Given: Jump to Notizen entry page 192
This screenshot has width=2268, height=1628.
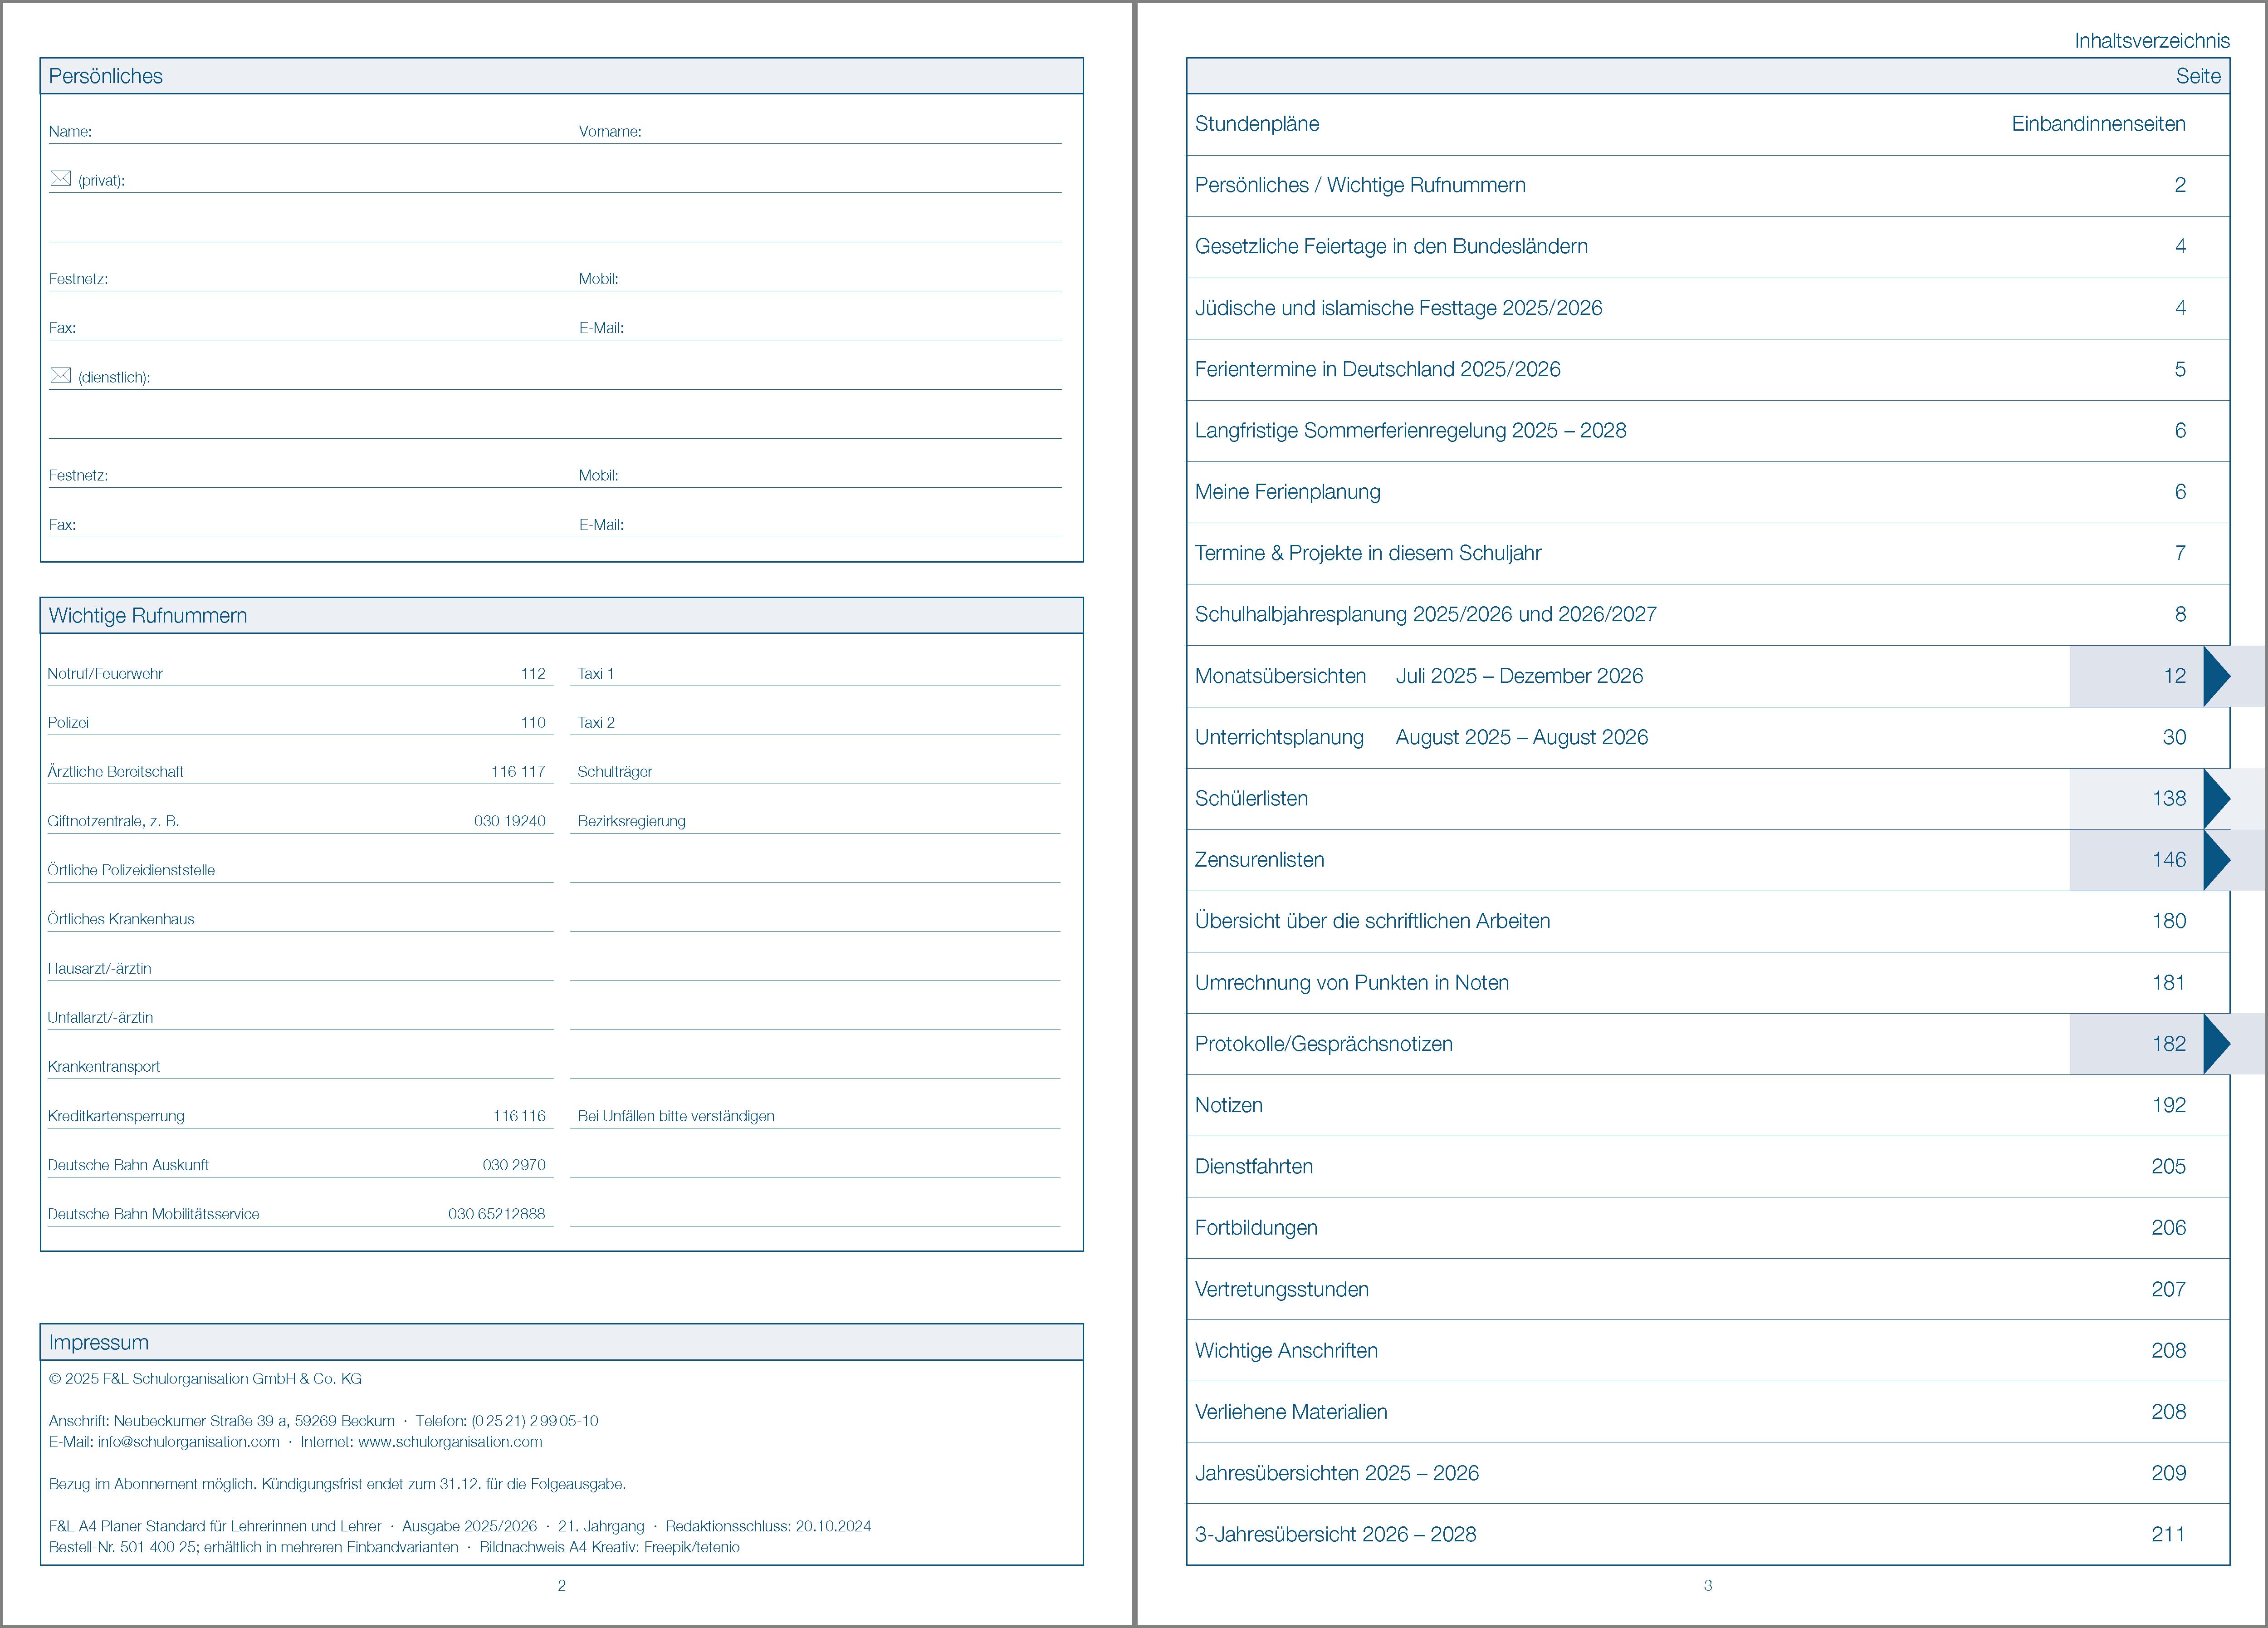Looking at the screenshot, I should pyautogui.click(x=1228, y=1105).
